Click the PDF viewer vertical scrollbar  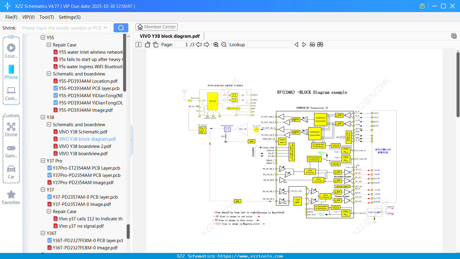point(458,85)
